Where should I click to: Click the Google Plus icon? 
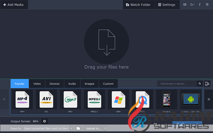tap(192, 5)
